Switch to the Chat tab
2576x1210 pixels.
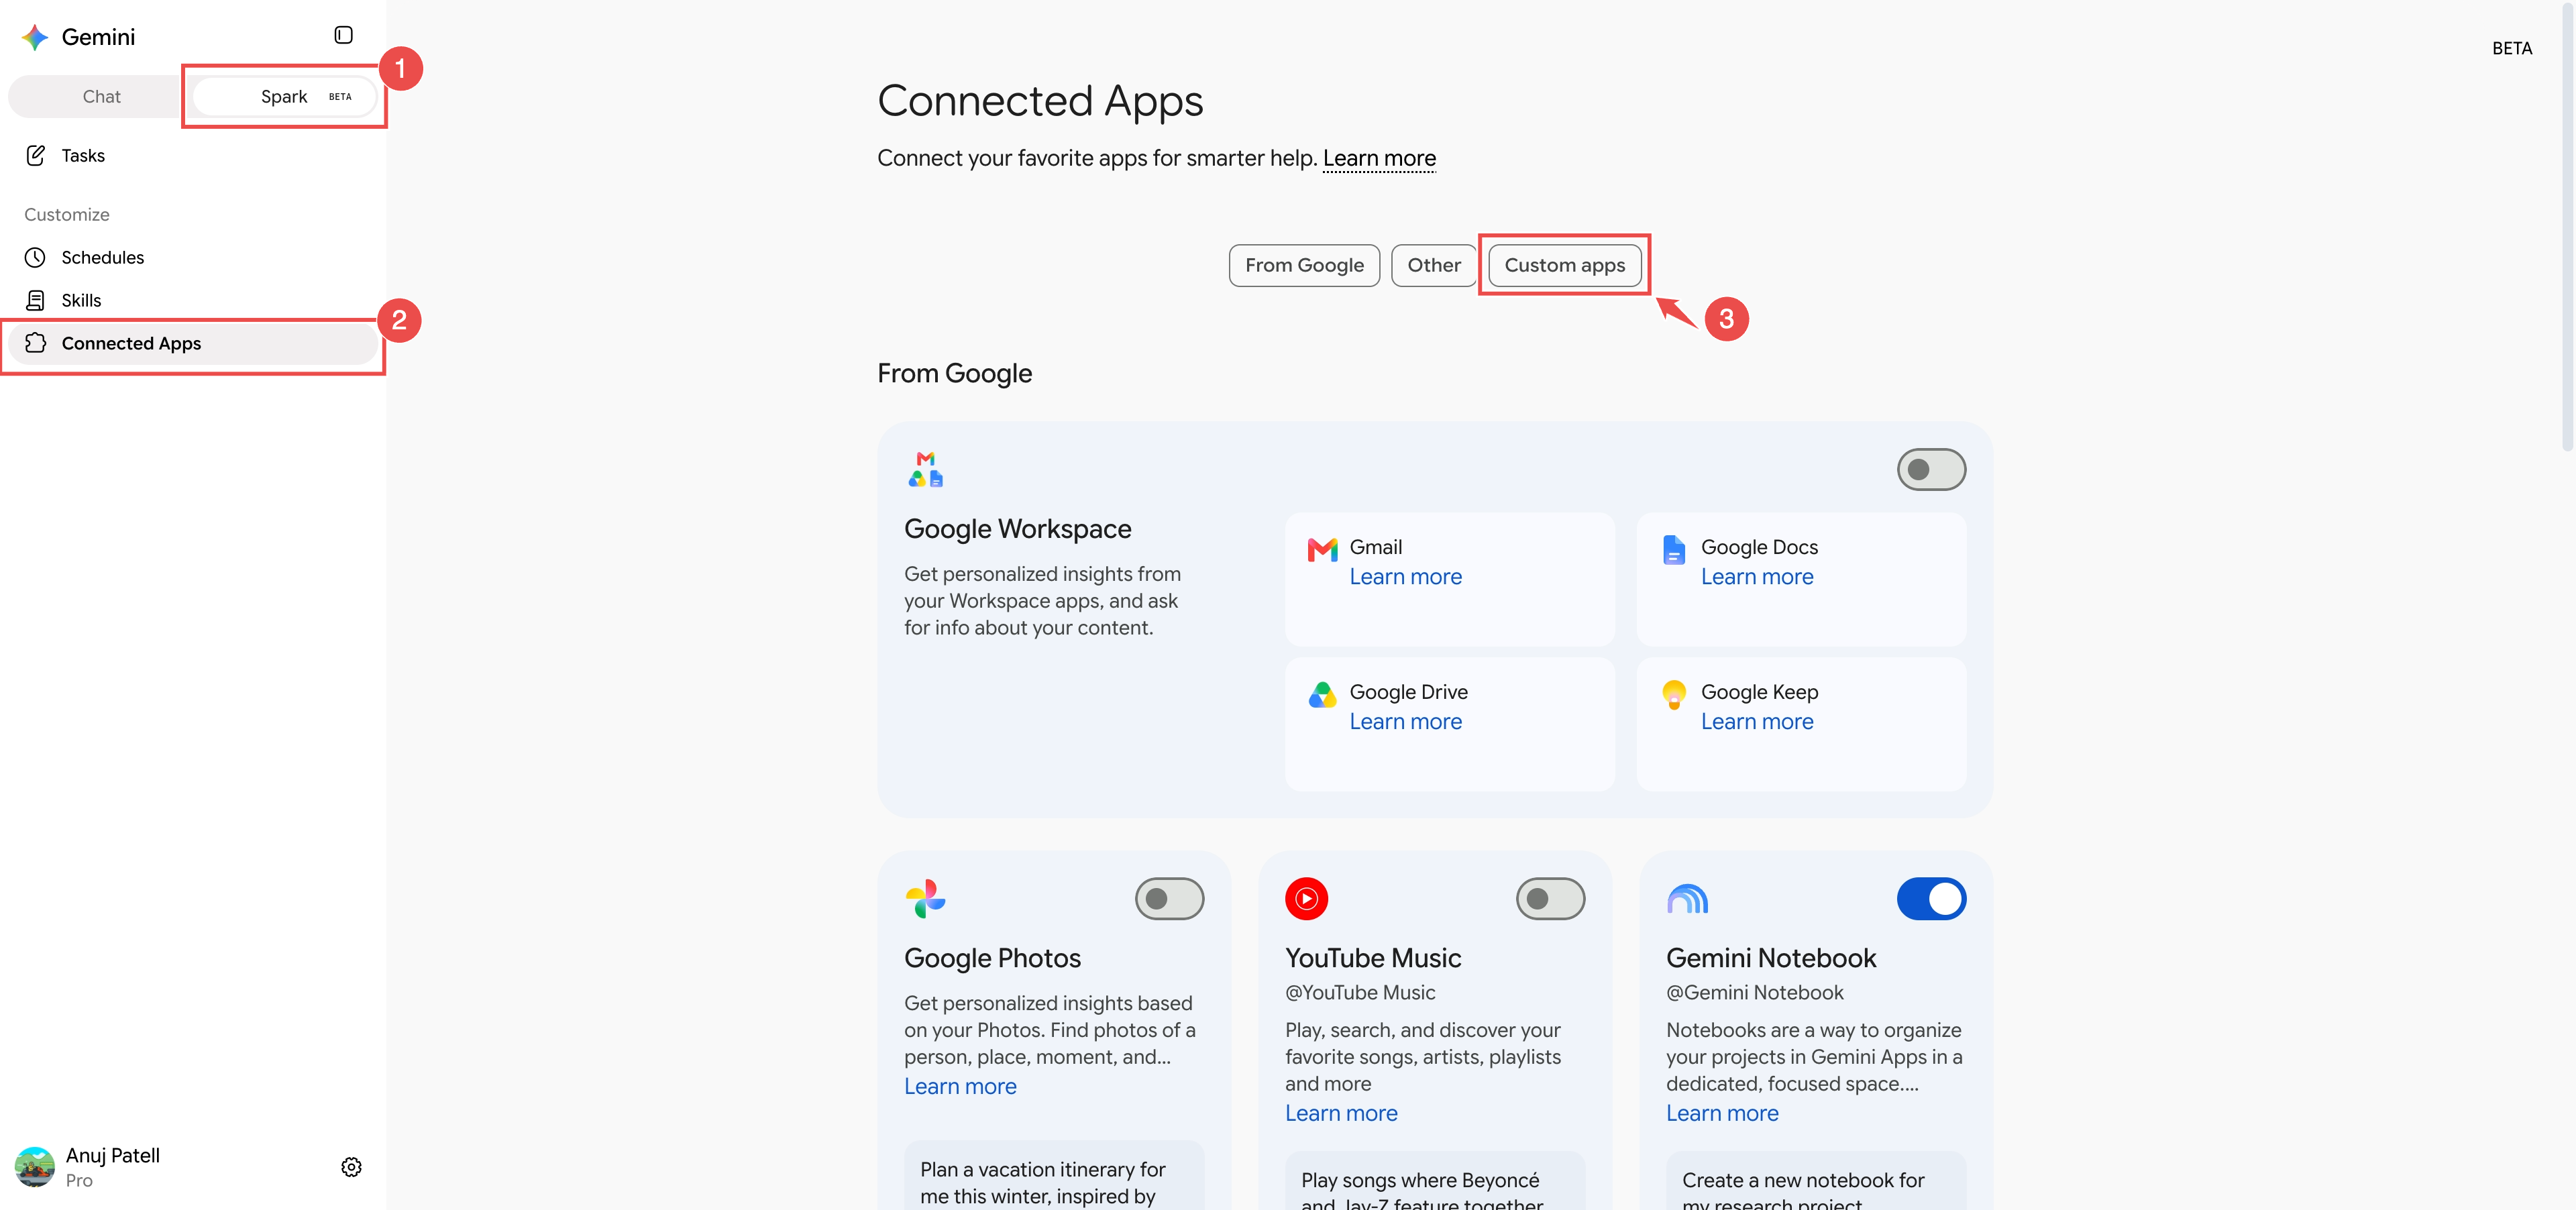pos(101,96)
